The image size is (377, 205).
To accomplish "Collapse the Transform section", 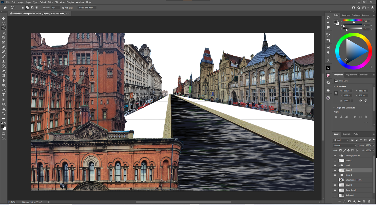I will point(335,86).
